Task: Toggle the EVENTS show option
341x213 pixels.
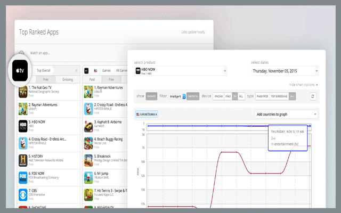Action: 151,96
